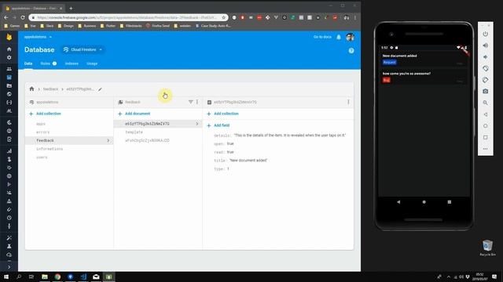
Task: Rotate emulator left
Action: tap(486, 68)
